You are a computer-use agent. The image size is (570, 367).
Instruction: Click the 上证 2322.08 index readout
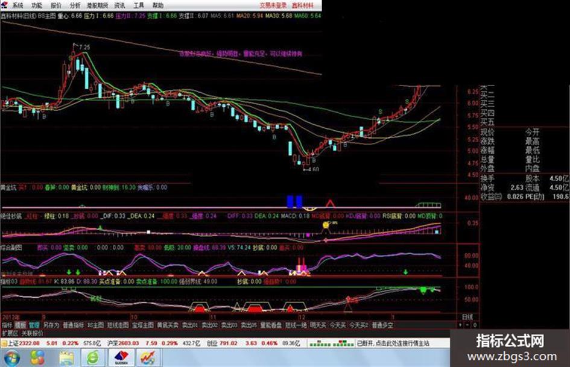point(24,343)
